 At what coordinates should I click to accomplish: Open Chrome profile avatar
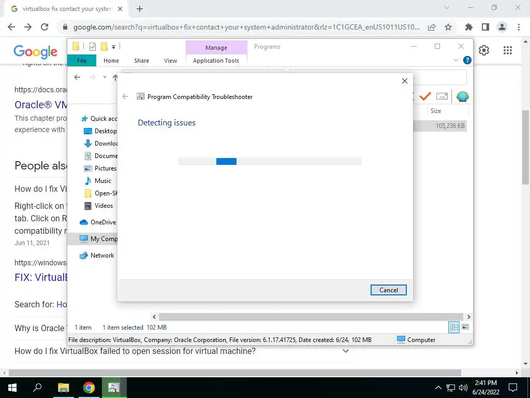point(502,27)
